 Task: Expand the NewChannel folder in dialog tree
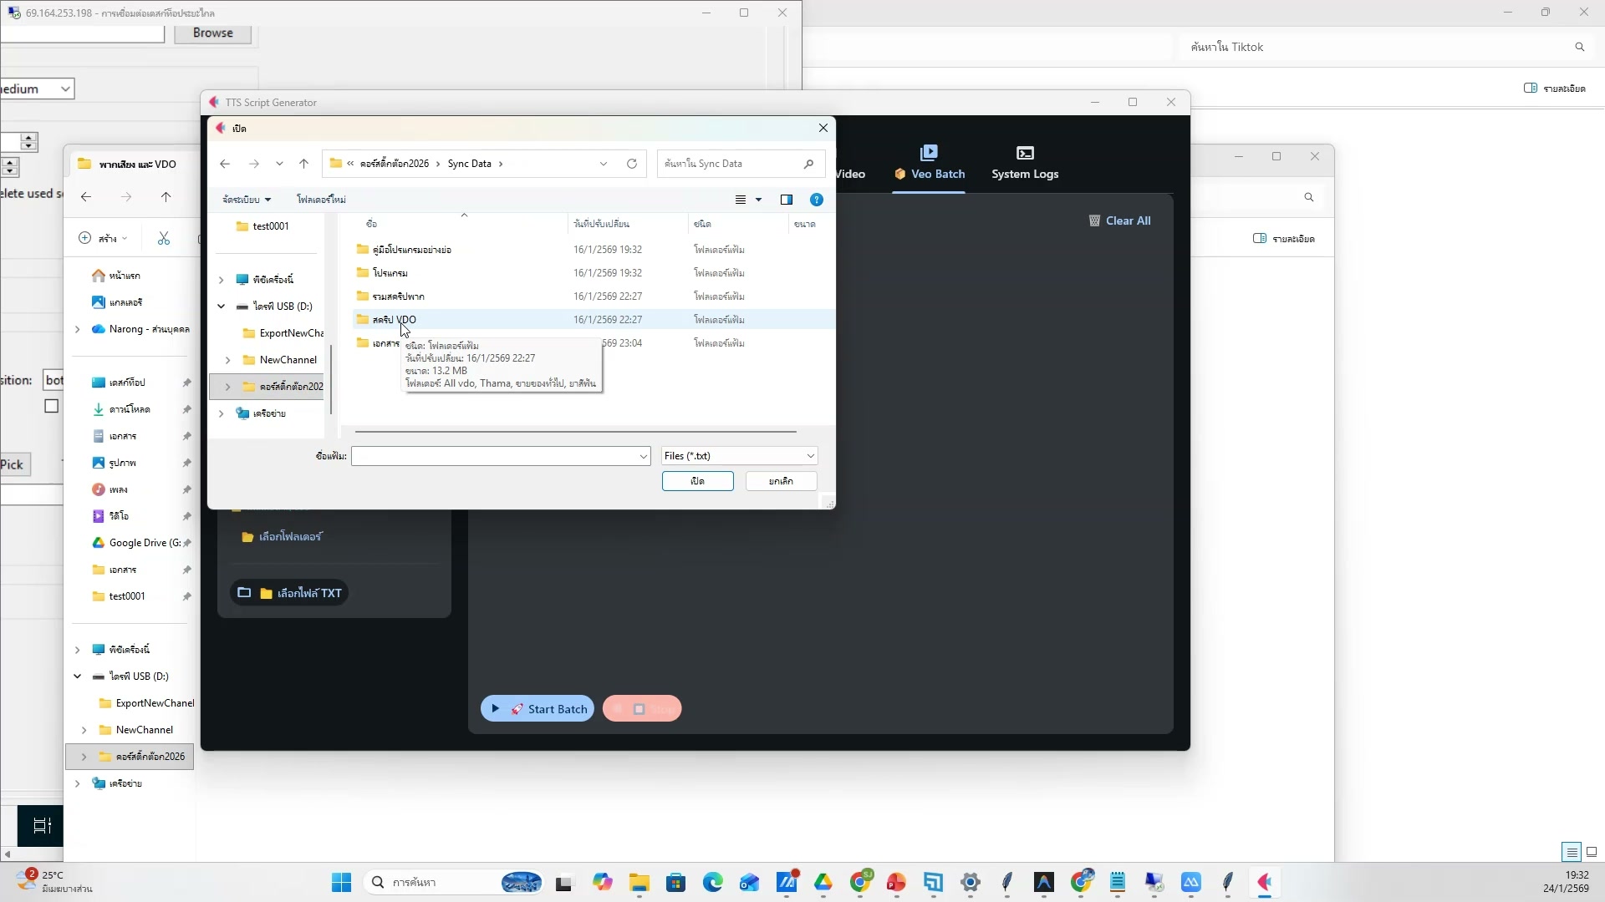click(x=228, y=360)
